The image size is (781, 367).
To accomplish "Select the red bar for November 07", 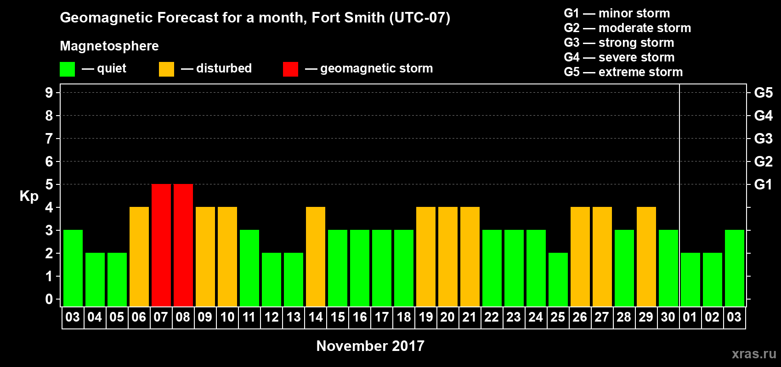I will click(161, 245).
